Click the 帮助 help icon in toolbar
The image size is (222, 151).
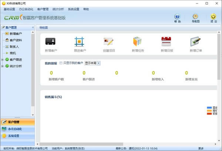[177, 17]
